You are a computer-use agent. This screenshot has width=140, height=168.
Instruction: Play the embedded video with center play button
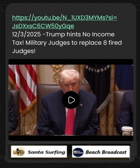pyautogui.click(x=71, y=100)
